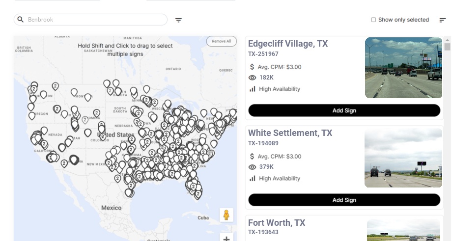Click White Settlement impressions eye icon
Viewport: 452px width, 241px height.
point(253,167)
